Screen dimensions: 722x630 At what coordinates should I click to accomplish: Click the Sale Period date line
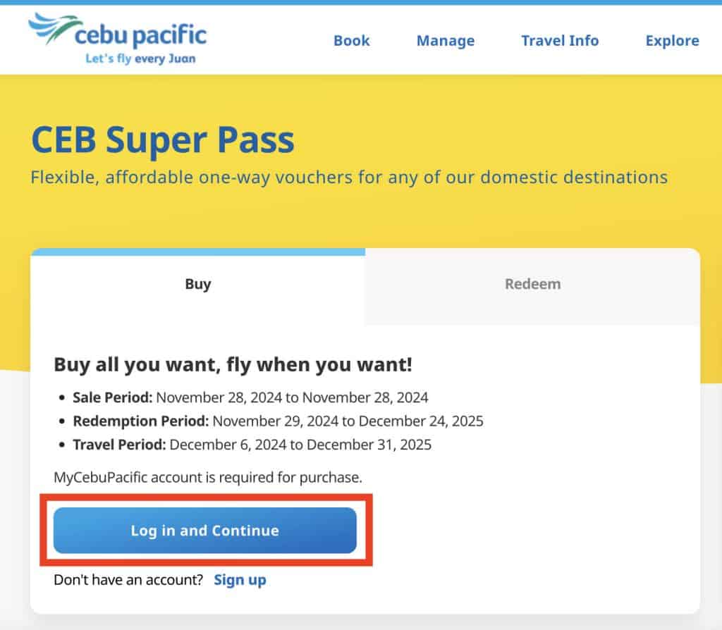click(x=250, y=397)
